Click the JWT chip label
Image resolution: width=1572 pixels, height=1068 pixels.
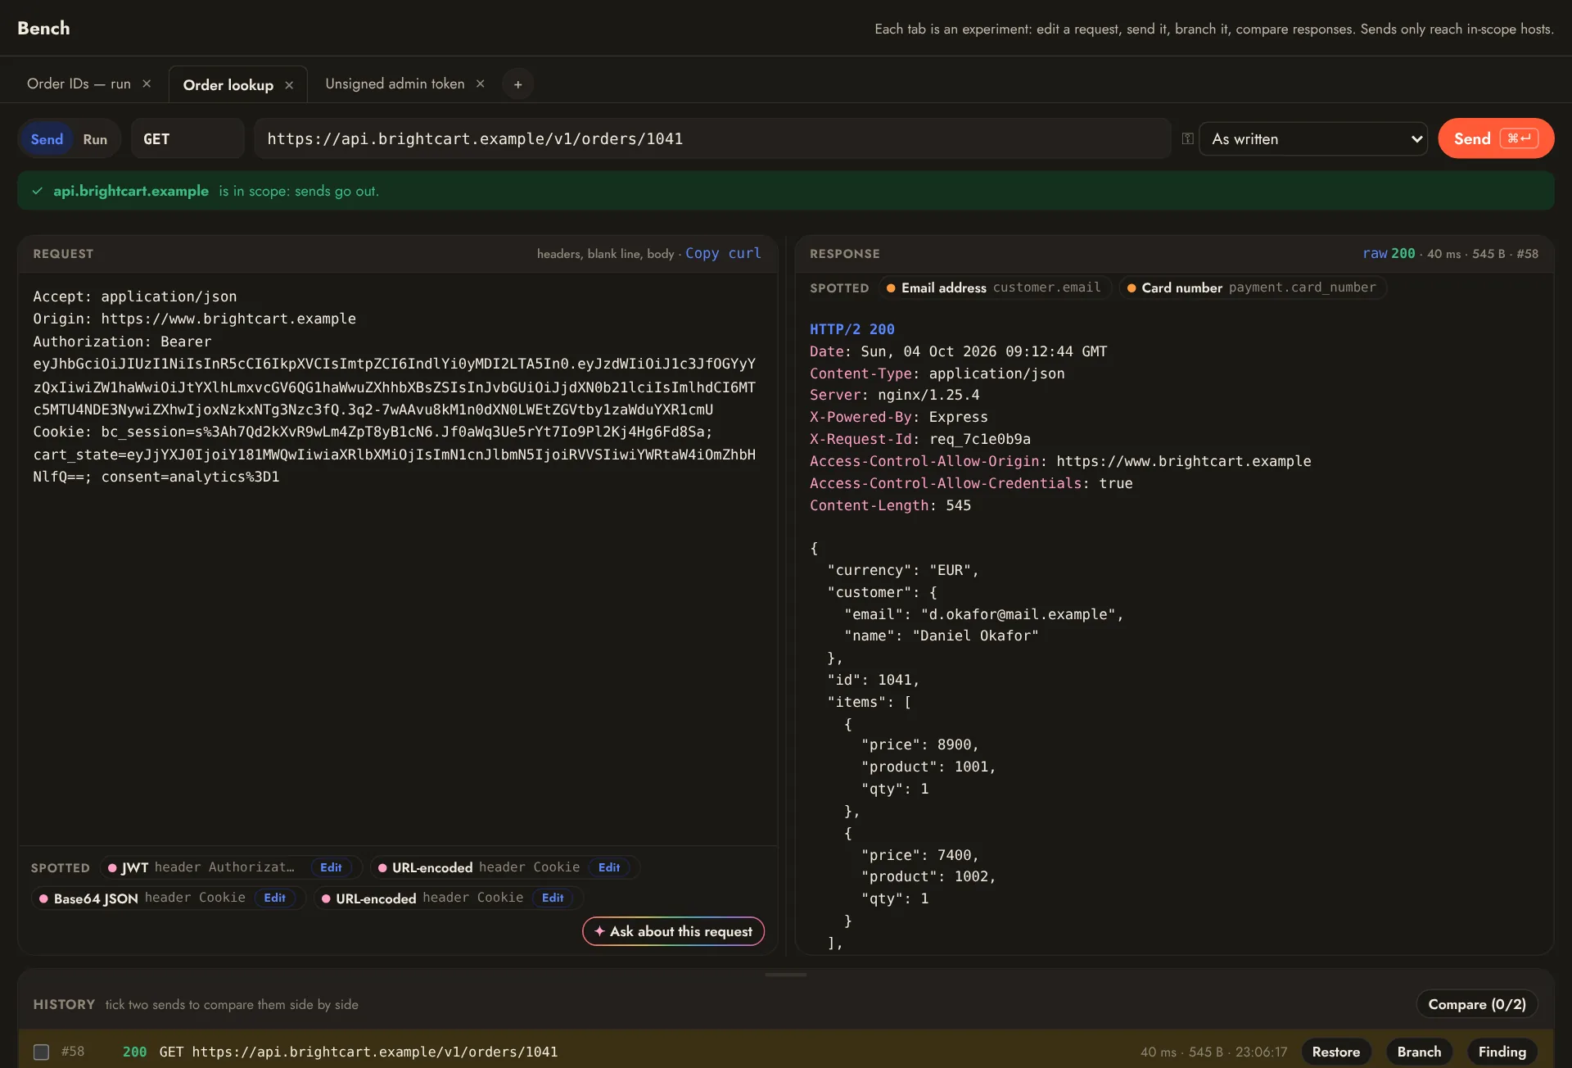click(135, 867)
